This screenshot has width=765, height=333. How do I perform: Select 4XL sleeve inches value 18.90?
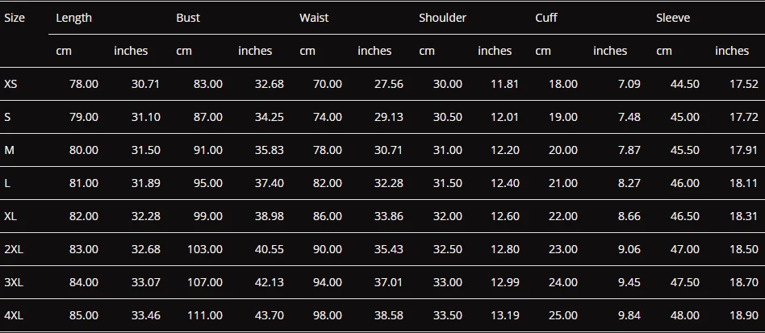(x=744, y=315)
